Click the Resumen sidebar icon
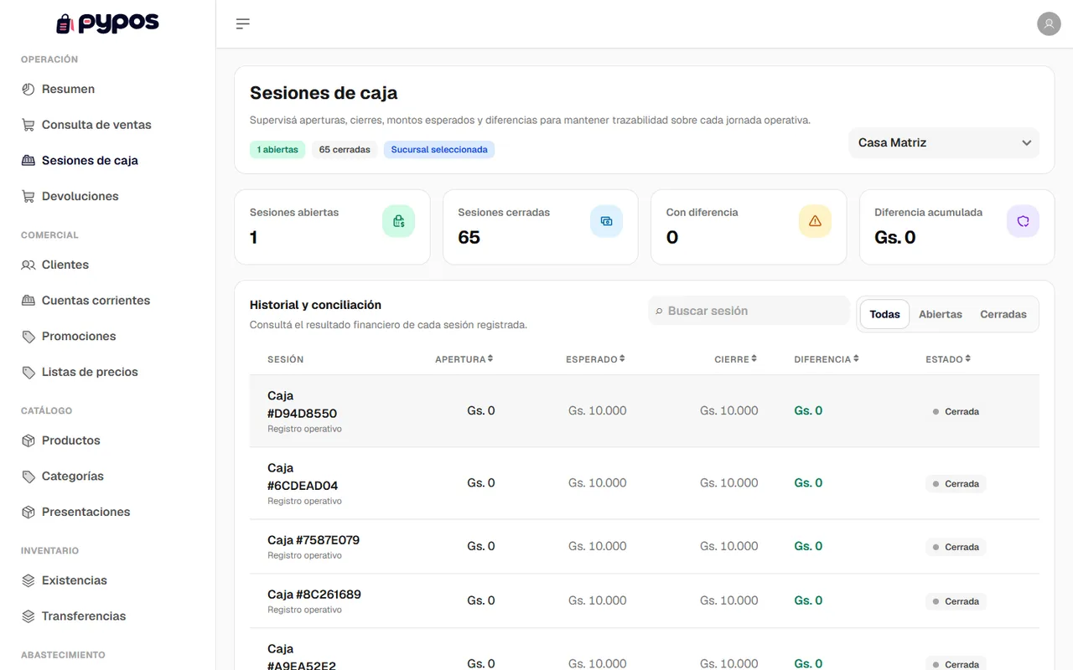This screenshot has height=670, width=1073. 29,90
